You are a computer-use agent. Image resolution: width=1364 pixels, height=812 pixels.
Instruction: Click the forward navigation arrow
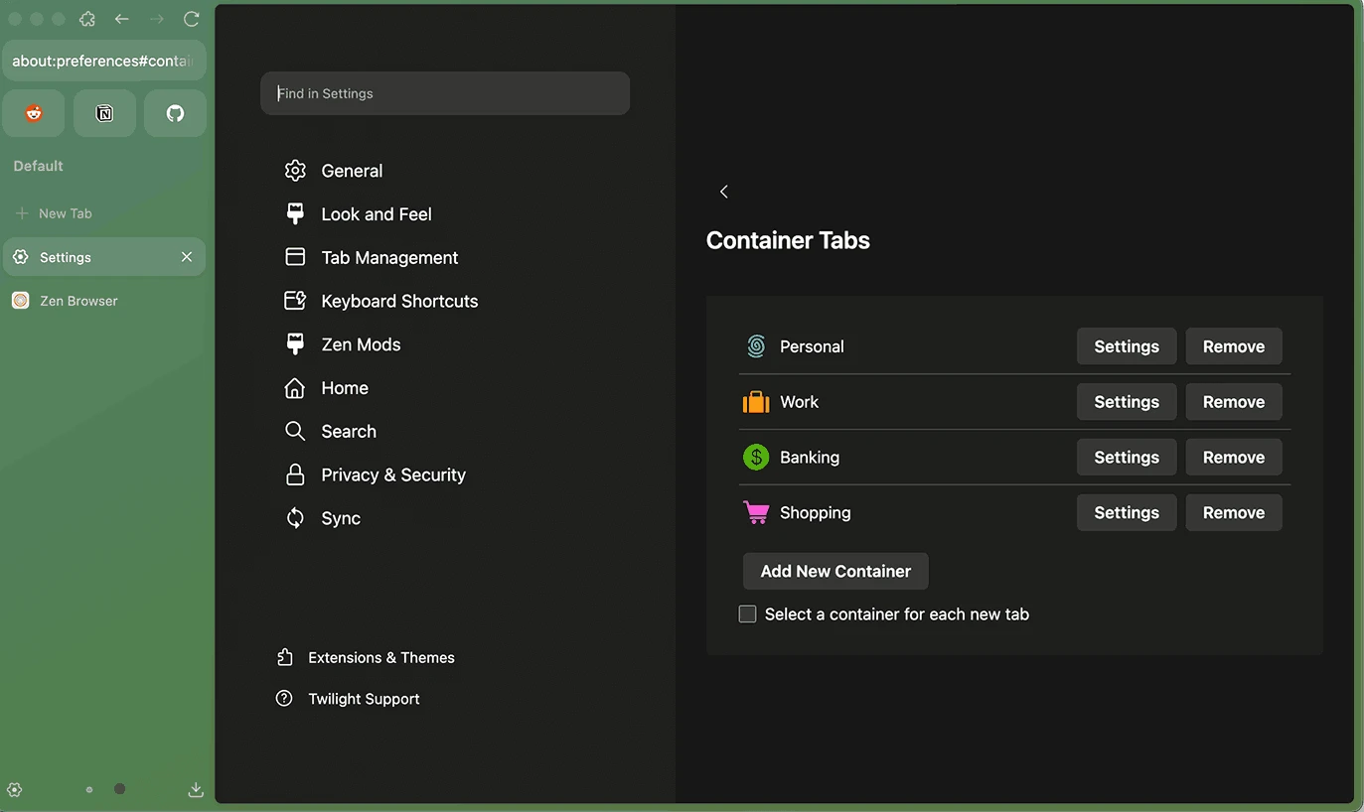157,19
